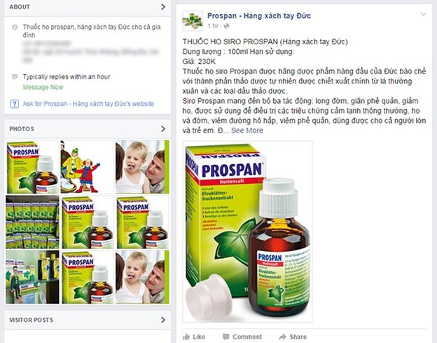437x343 pixels.
Task: Click See More to expand post text
Action: (247, 130)
